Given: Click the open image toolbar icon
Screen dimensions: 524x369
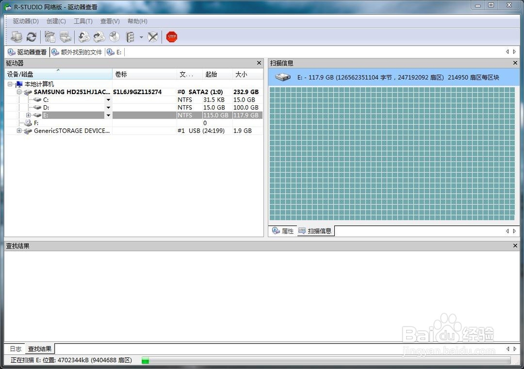Looking at the screenshot, I should coord(84,37).
